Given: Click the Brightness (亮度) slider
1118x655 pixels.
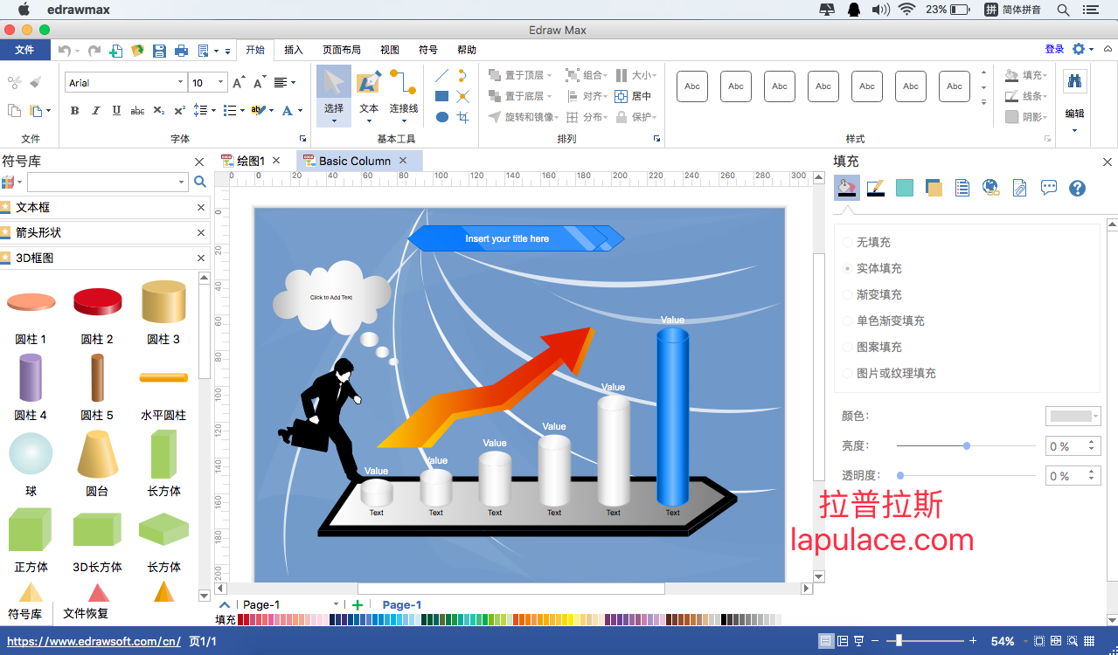Looking at the screenshot, I should (966, 446).
